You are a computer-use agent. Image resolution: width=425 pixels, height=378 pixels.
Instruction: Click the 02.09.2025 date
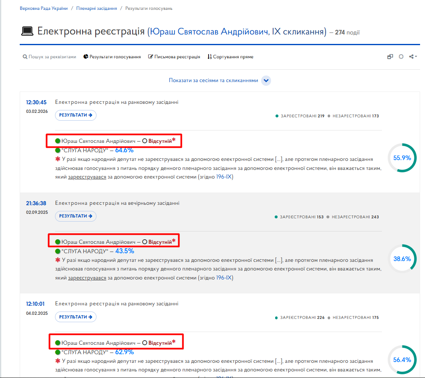[37, 212]
